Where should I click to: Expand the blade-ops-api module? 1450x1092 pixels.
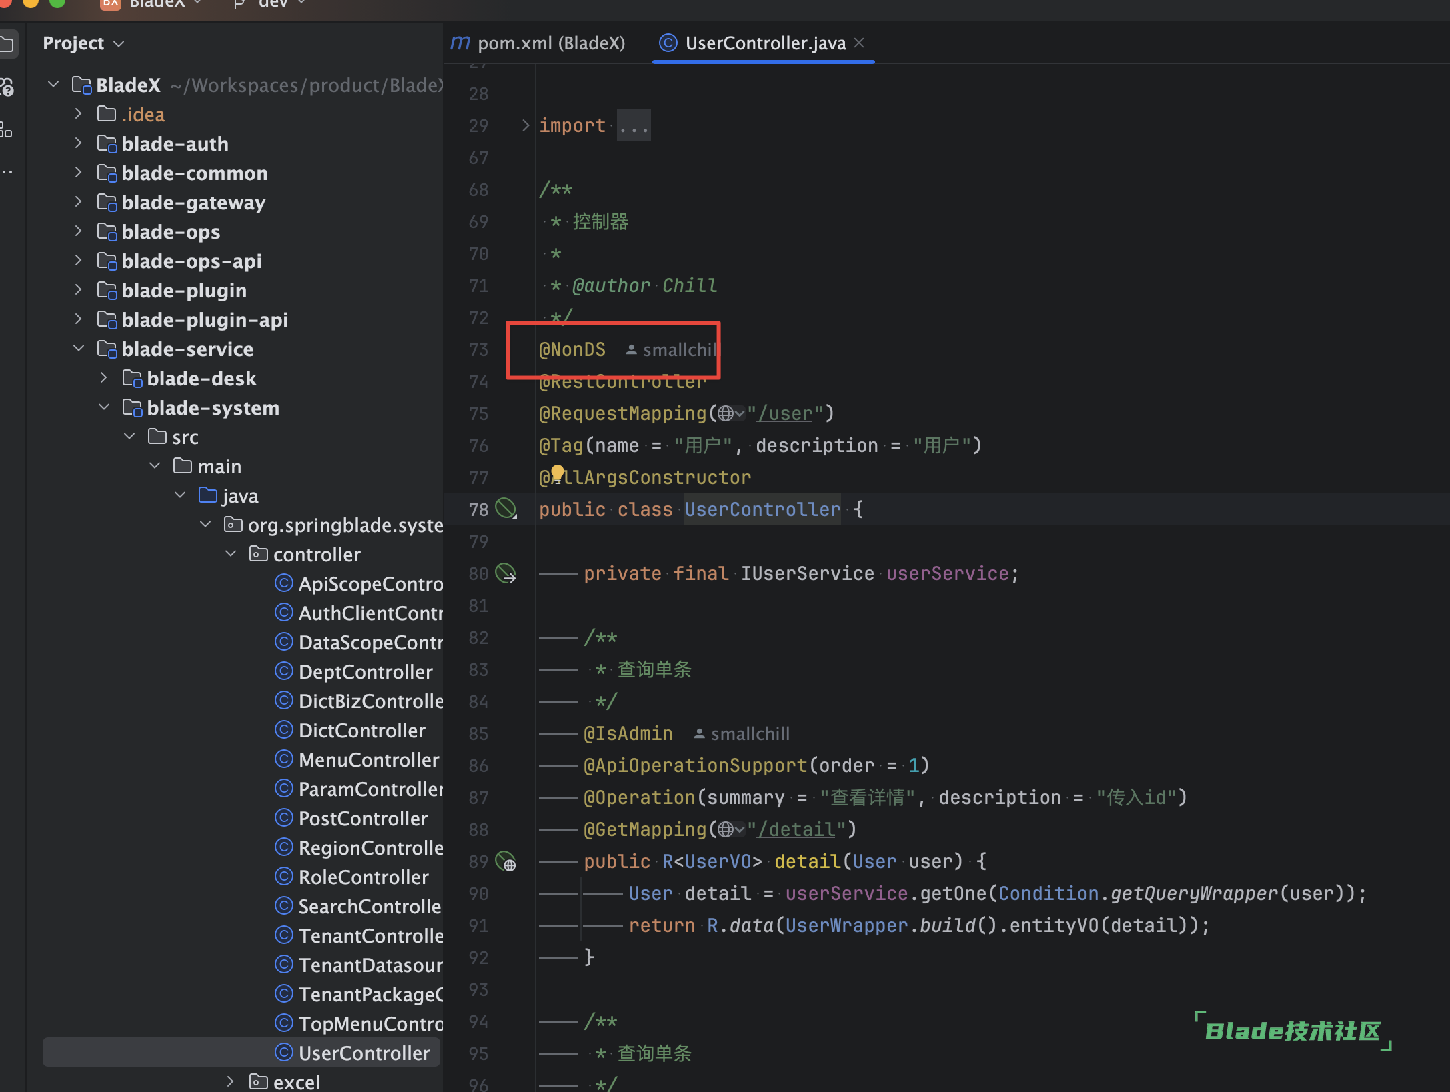tap(79, 261)
